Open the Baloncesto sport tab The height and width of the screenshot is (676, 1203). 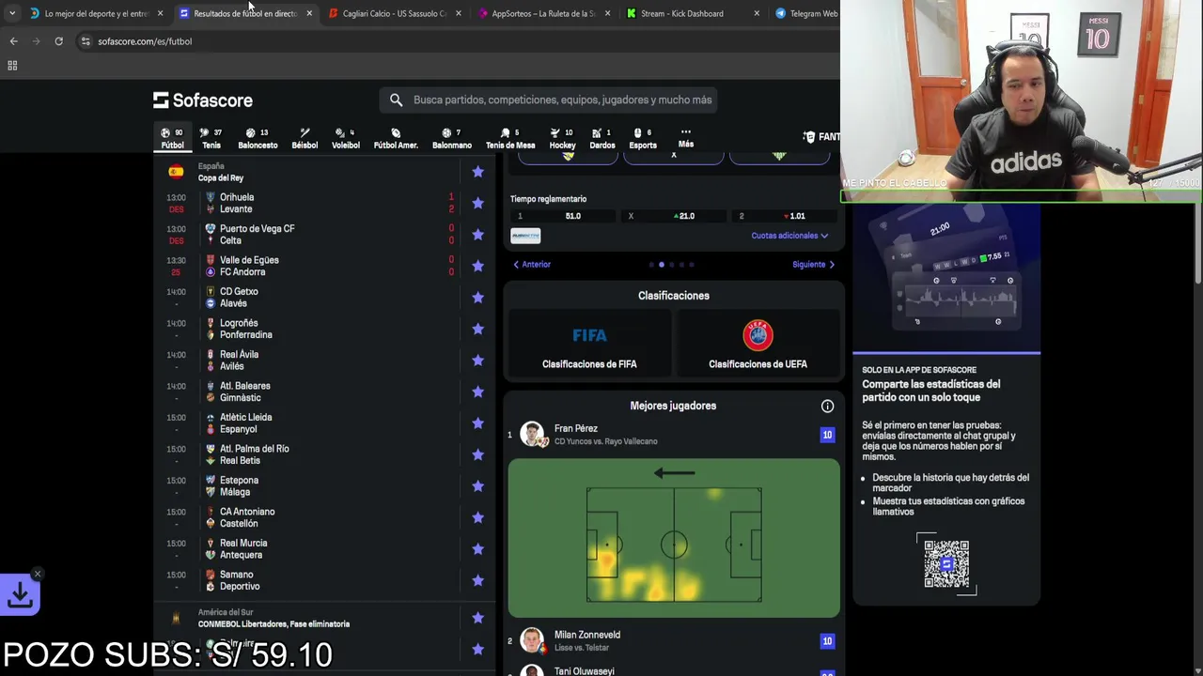click(258, 138)
